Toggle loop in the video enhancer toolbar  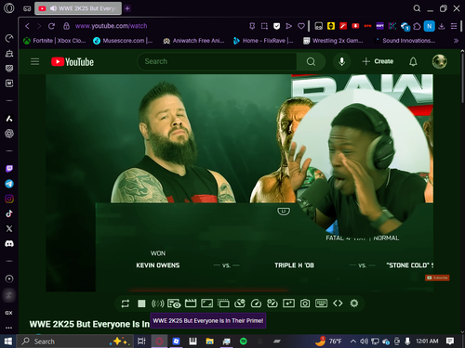(126, 303)
